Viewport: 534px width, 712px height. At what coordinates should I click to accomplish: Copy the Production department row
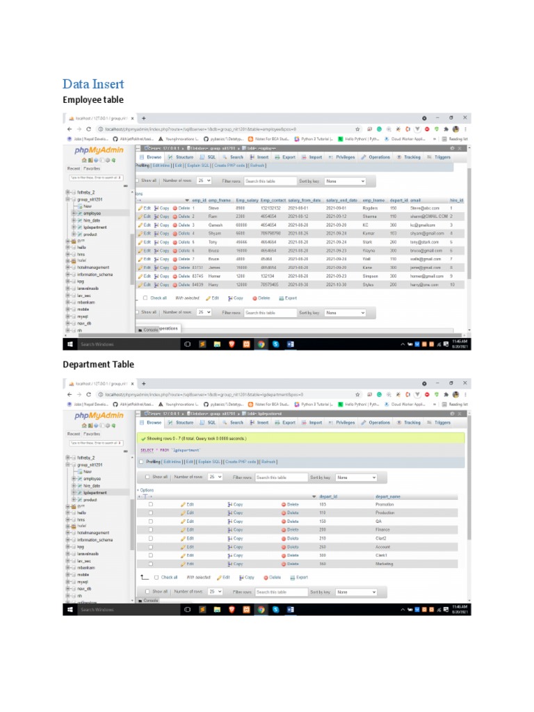[235, 512]
